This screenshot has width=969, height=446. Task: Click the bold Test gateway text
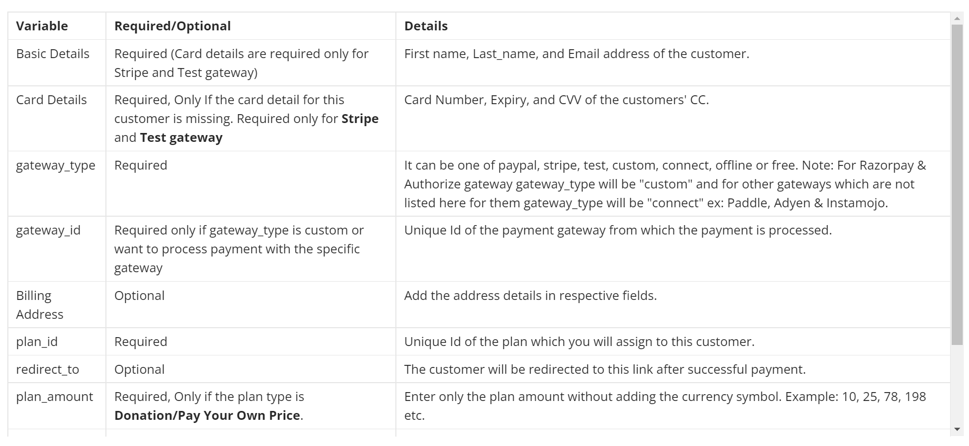pos(181,138)
